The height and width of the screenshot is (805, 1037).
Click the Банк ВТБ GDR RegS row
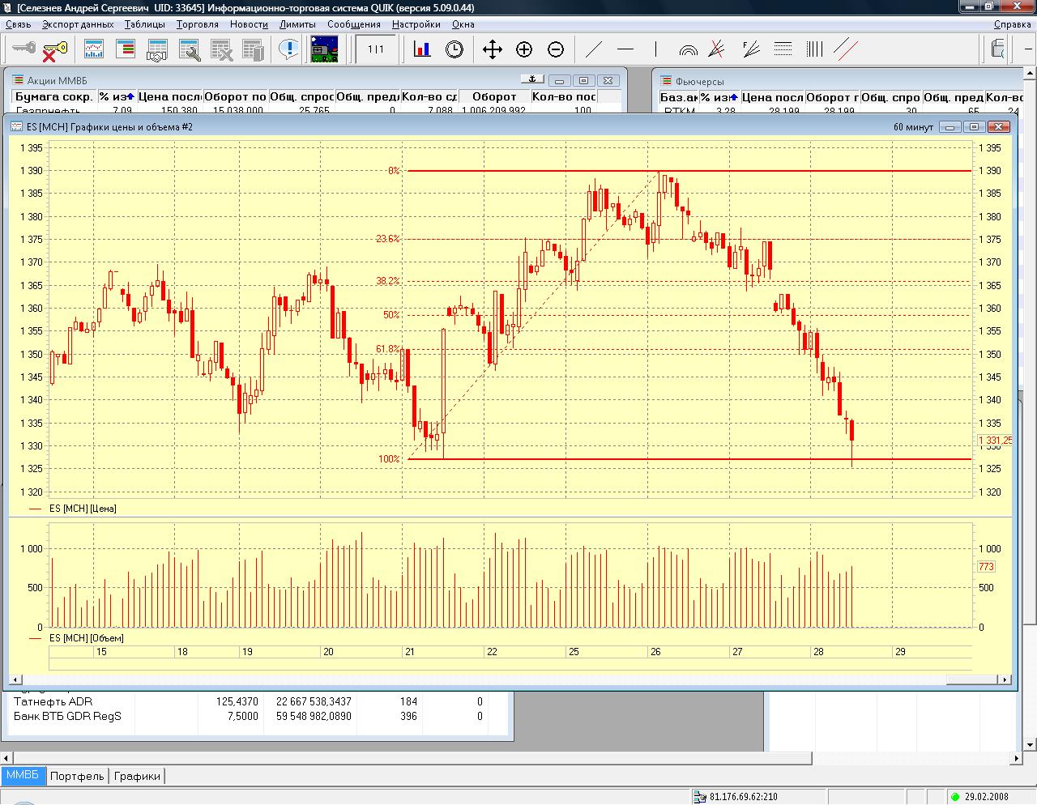click(261, 716)
